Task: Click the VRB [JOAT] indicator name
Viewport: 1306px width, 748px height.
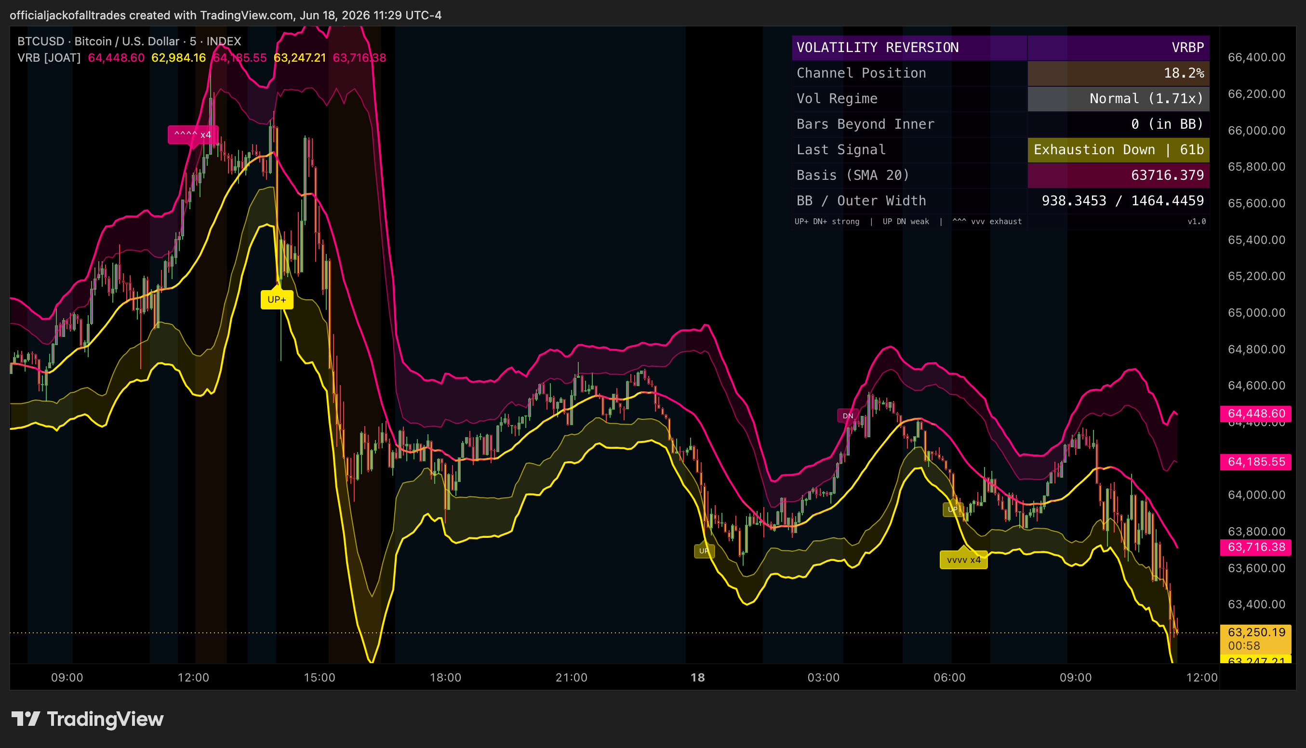Action: (49, 57)
